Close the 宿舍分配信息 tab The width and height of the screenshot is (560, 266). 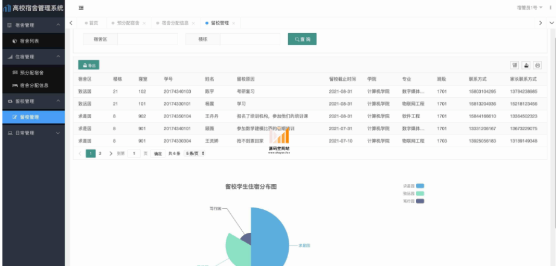pos(193,23)
